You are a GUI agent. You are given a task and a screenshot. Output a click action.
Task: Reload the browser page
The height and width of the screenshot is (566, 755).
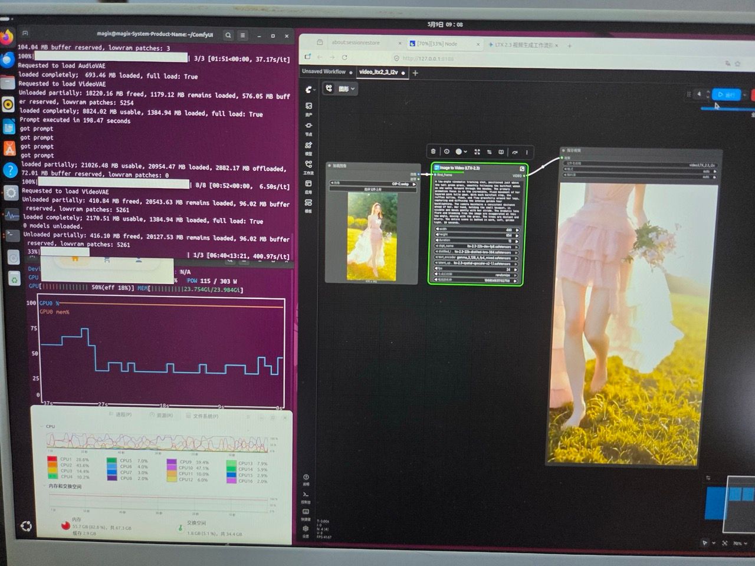344,57
